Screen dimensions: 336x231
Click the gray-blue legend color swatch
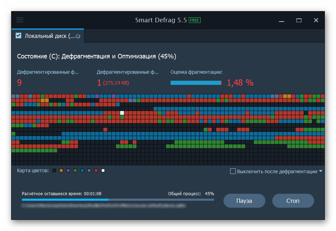click(89, 170)
